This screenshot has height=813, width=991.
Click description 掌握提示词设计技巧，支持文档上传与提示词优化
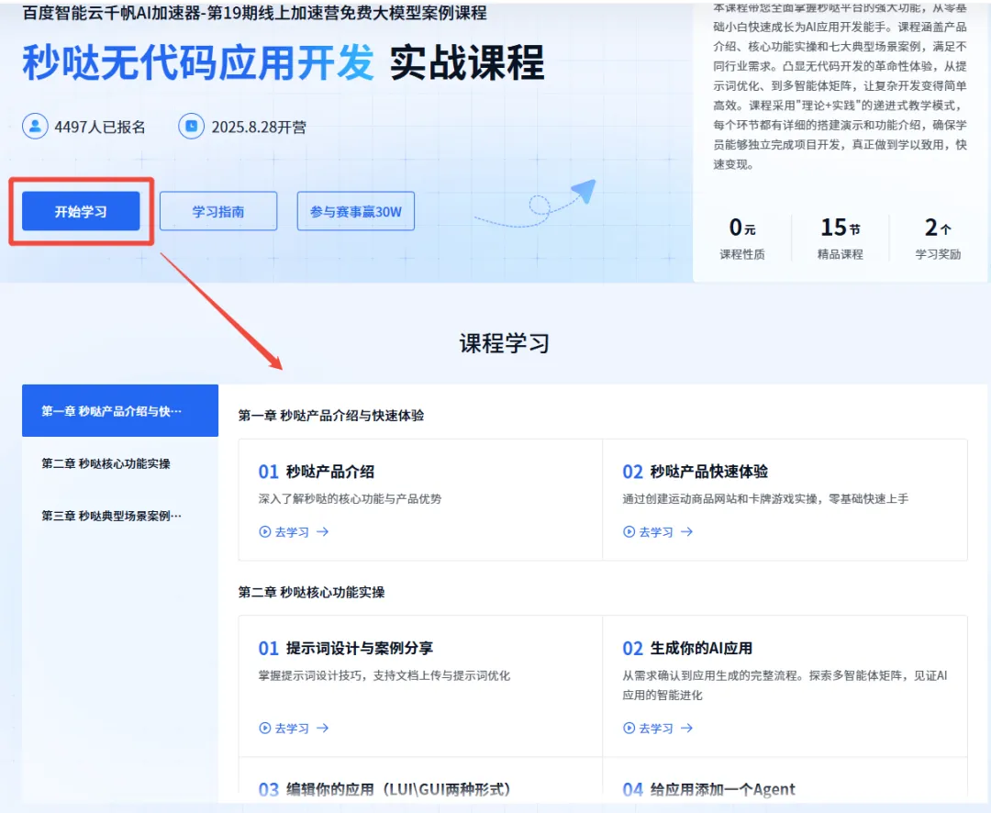(x=384, y=675)
